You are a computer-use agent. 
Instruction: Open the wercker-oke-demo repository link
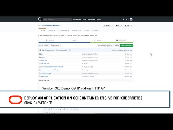53,25
